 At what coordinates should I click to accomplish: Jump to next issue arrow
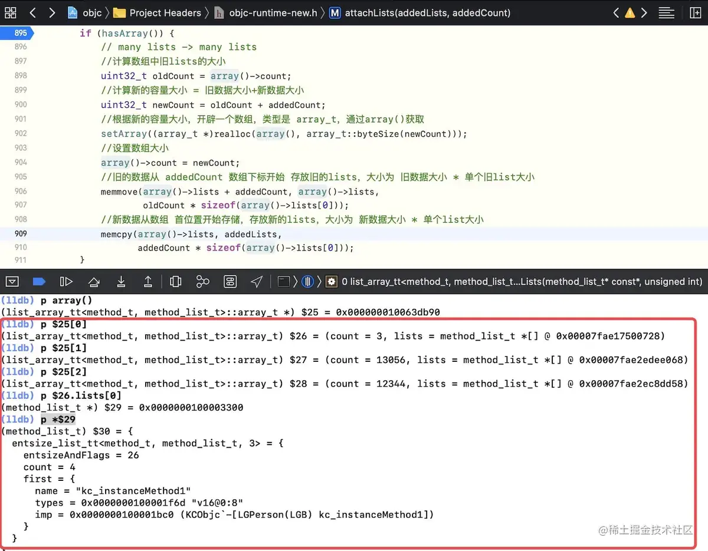[644, 12]
